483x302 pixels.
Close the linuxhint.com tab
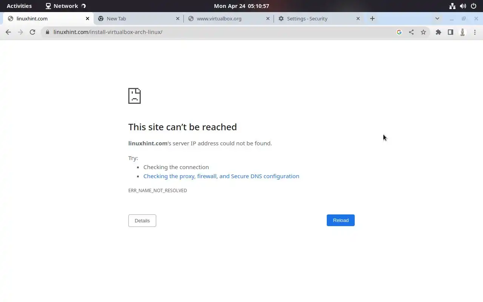coord(88,18)
